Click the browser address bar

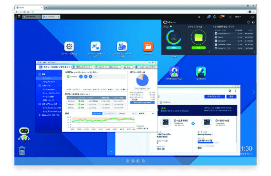tap(139, 12)
